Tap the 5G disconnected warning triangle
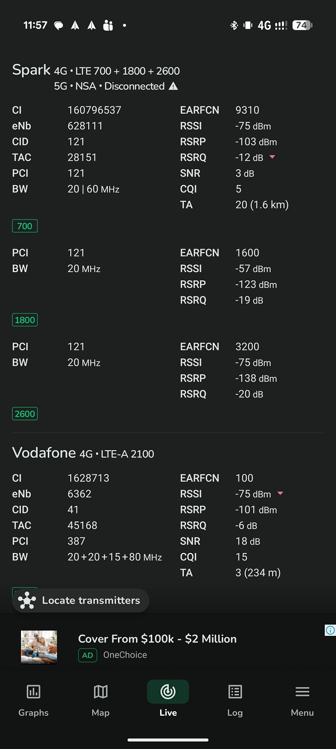The image size is (336, 749). tap(173, 86)
